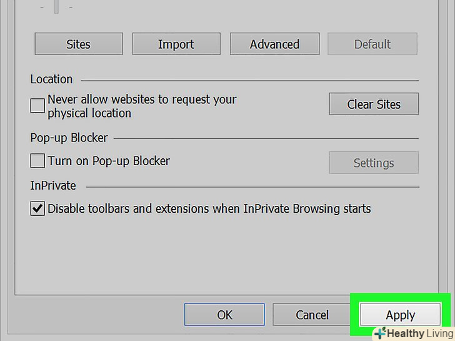Click the Healthy Living logo icon
This screenshot has width=455, height=341.
coord(379,333)
